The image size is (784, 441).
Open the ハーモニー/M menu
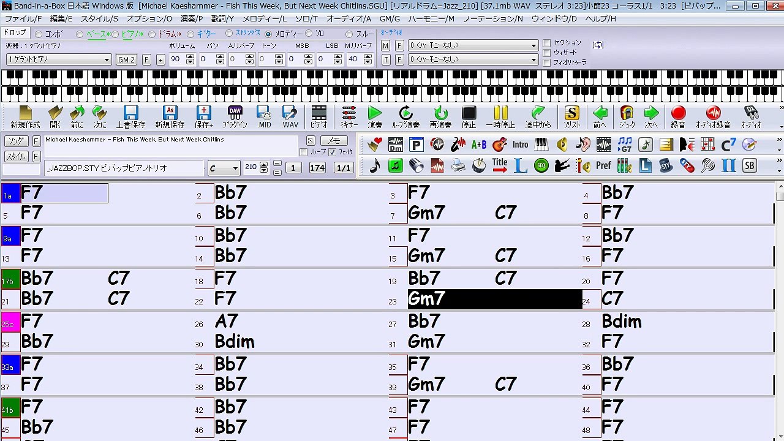click(x=431, y=19)
